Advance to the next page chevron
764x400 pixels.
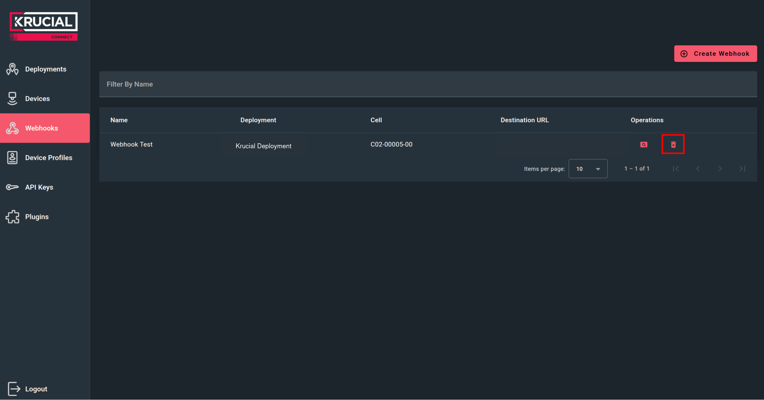coord(720,168)
